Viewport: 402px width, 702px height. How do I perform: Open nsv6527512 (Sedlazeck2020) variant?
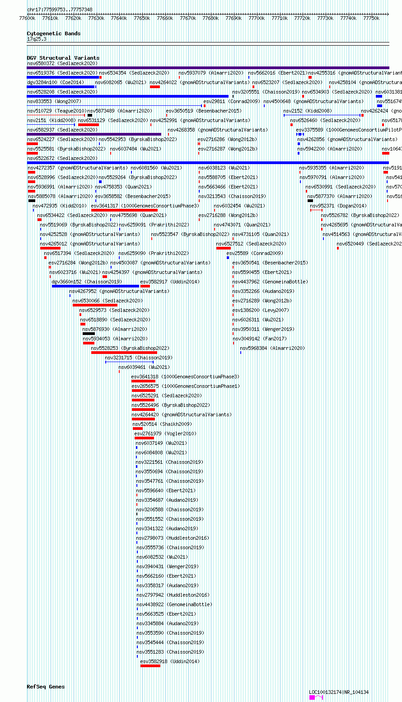[x=251, y=244]
